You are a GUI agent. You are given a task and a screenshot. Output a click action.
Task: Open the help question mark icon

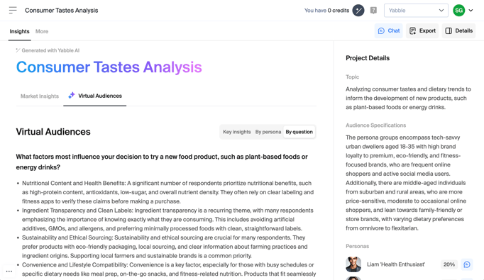373,11
